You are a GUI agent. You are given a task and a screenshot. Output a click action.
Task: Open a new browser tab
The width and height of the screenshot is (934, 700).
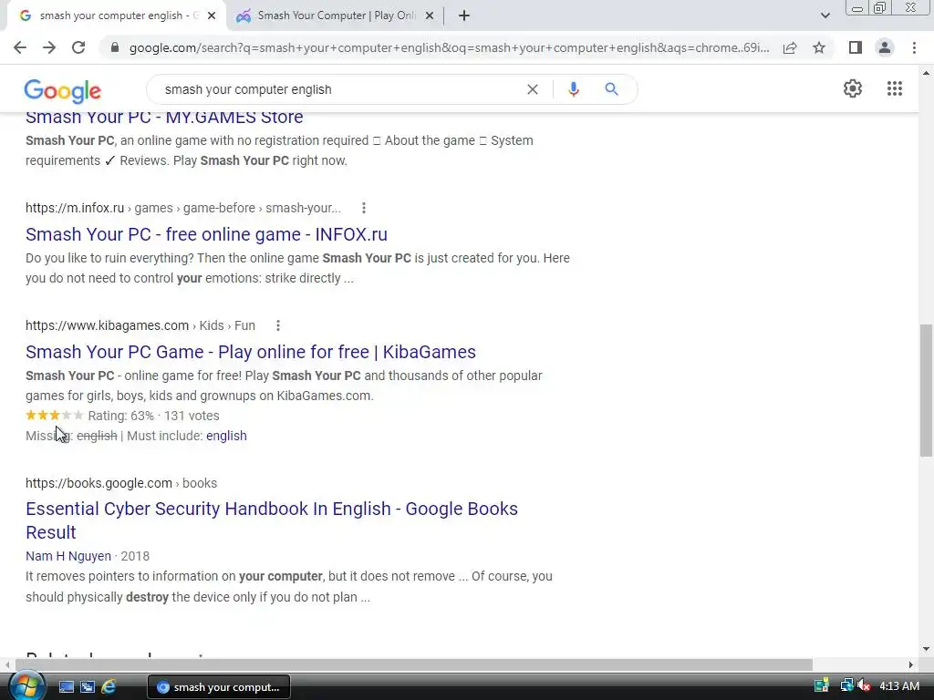pos(464,16)
